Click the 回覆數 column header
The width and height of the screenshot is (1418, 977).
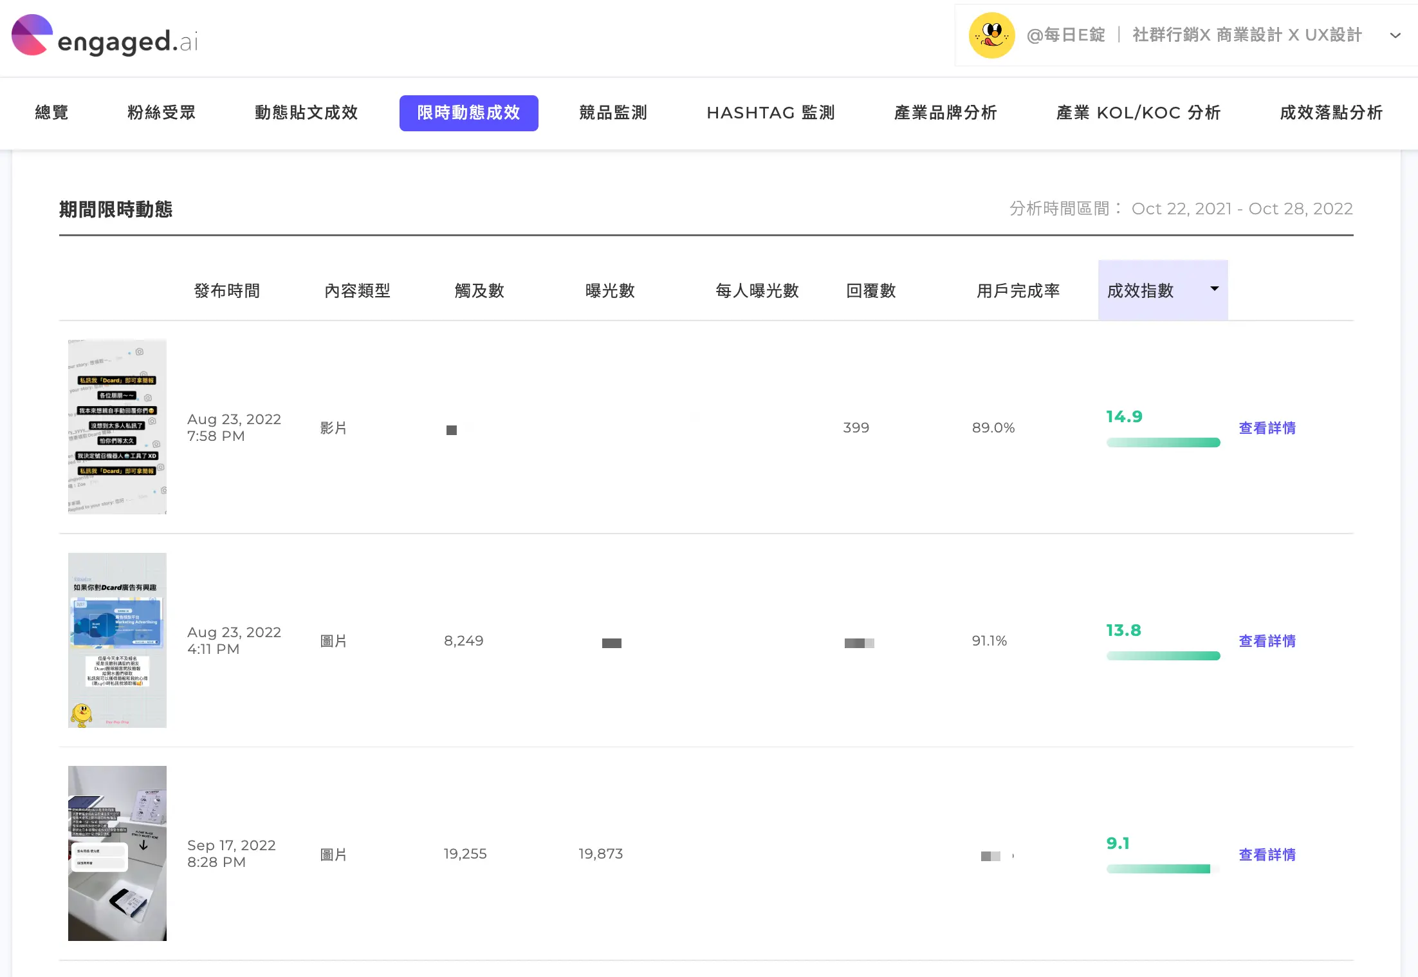coord(871,291)
